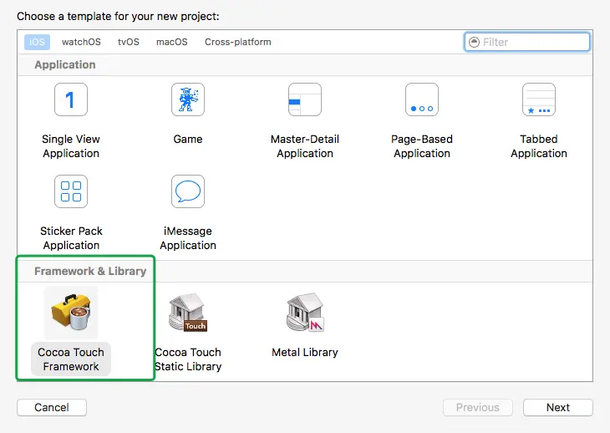The height and width of the screenshot is (433, 610).
Task: Pick the Master-Detail Application icon
Action: [x=305, y=99]
